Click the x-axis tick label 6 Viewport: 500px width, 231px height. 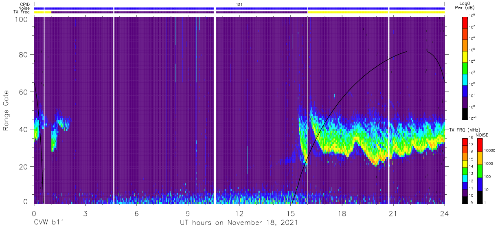click(136, 213)
